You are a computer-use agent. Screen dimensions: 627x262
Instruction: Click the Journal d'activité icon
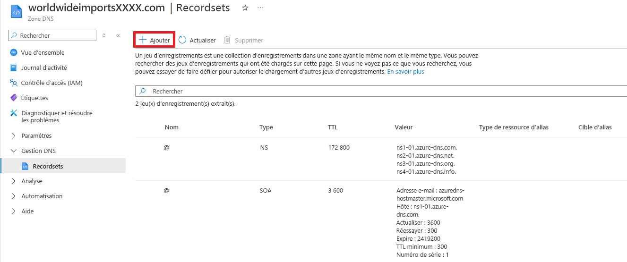[14, 68]
